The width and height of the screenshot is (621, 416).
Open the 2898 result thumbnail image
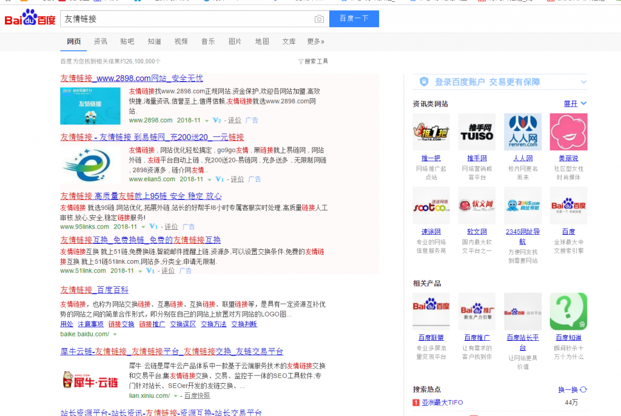point(90,106)
